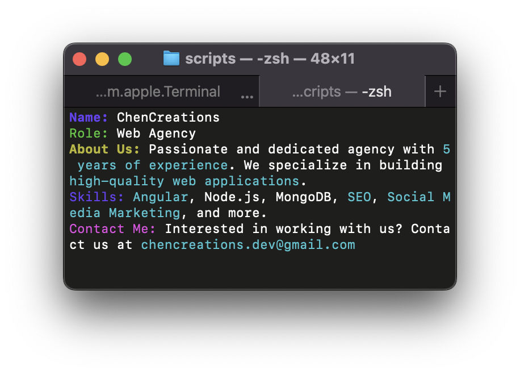Click the cyan SEO skill text
This screenshot has height=374, width=520.
359,197
